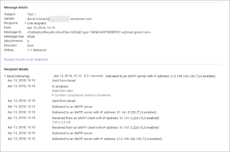Click the Direction value "Sent"

(x=31, y=46)
